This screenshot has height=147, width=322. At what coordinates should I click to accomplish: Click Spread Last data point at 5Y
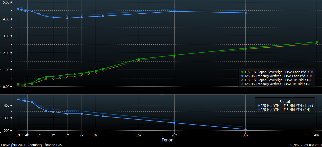(67, 114)
